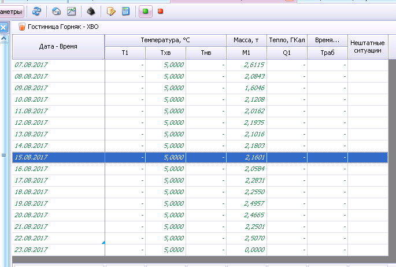The height and width of the screenshot is (267, 396).
Task: Click the M1 value 2,0162
Action: [254, 112]
